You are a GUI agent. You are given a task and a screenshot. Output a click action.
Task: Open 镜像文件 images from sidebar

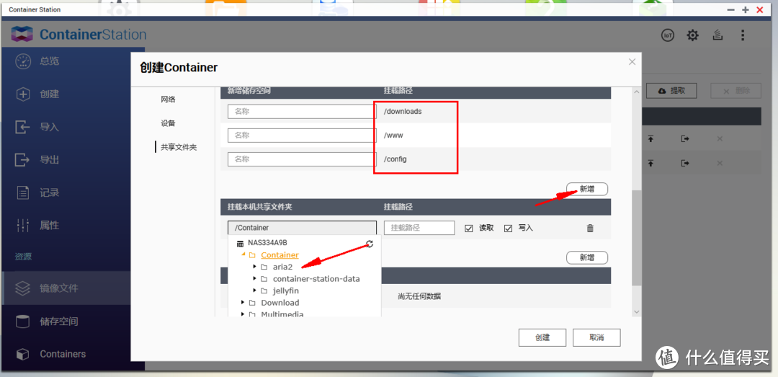pyautogui.click(x=59, y=288)
